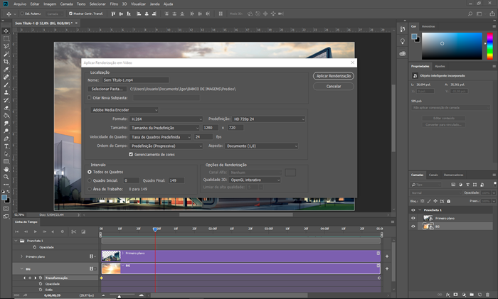
Task: Toggle Transformação stopwatch keyframe animation
Action: (41, 278)
